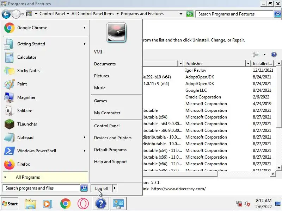Image resolution: width=282 pixels, height=211 pixels.
Task: Refresh the Programs and Features view
Action: point(190,14)
